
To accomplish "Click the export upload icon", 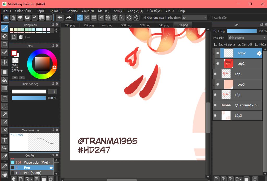I will tap(13, 17).
